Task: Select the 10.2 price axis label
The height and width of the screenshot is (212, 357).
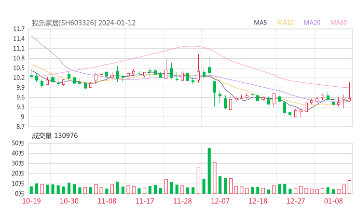Action: [x=19, y=78]
